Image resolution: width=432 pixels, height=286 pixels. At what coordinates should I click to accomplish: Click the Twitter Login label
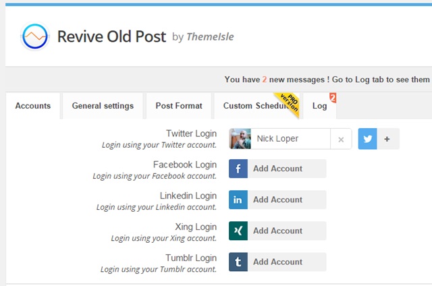coord(191,134)
